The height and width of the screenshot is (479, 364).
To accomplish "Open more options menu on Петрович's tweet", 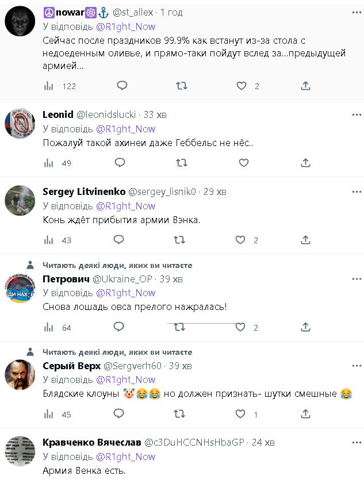I will click(357, 279).
